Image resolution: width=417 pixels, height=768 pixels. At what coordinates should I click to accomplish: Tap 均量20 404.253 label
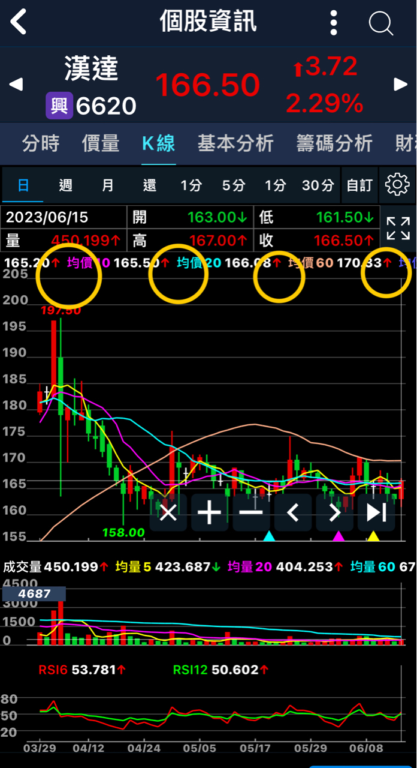285,566
